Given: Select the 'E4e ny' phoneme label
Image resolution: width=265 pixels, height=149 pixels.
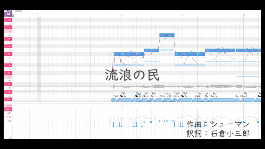Looking at the screenshot, I should (x=214, y=96).
